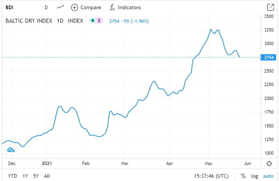Click the Jun time axis label
The image size is (279, 181).
click(248, 163)
